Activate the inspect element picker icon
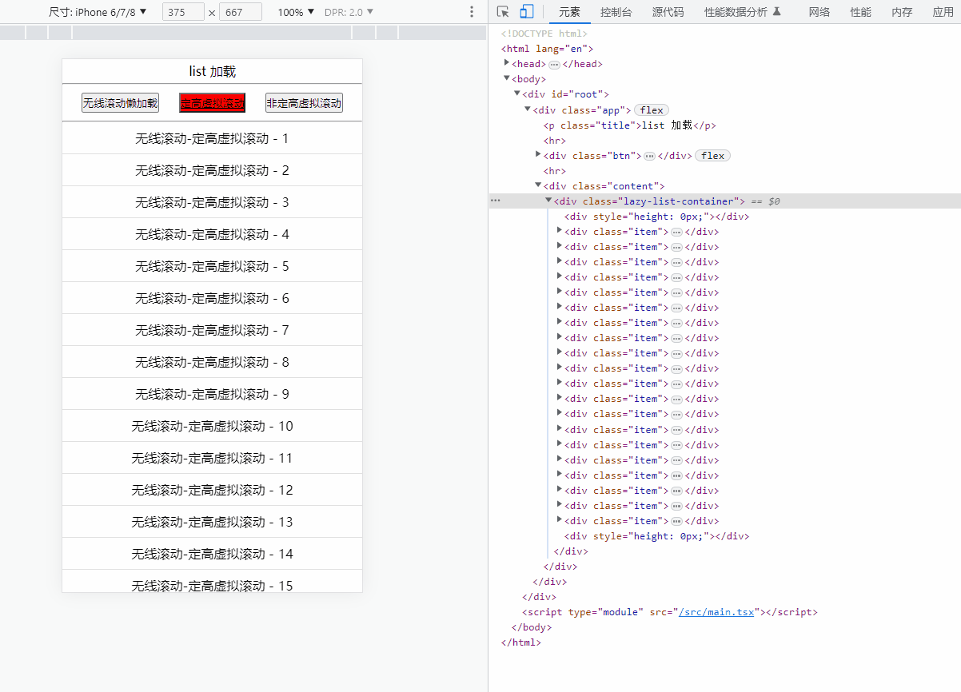Image resolution: width=961 pixels, height=692 pixels. [x=503, y=12]
